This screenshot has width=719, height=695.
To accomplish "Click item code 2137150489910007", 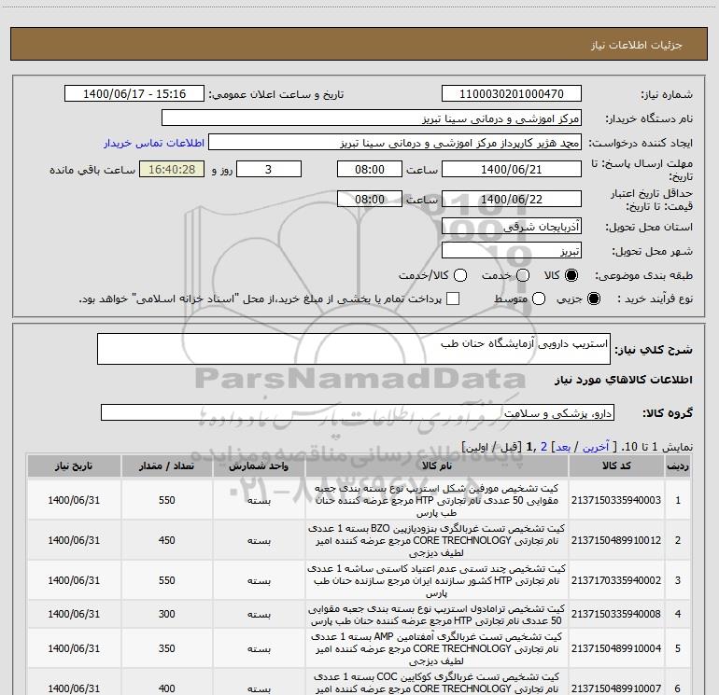I will pyautogui.click(x=616, y=688).
